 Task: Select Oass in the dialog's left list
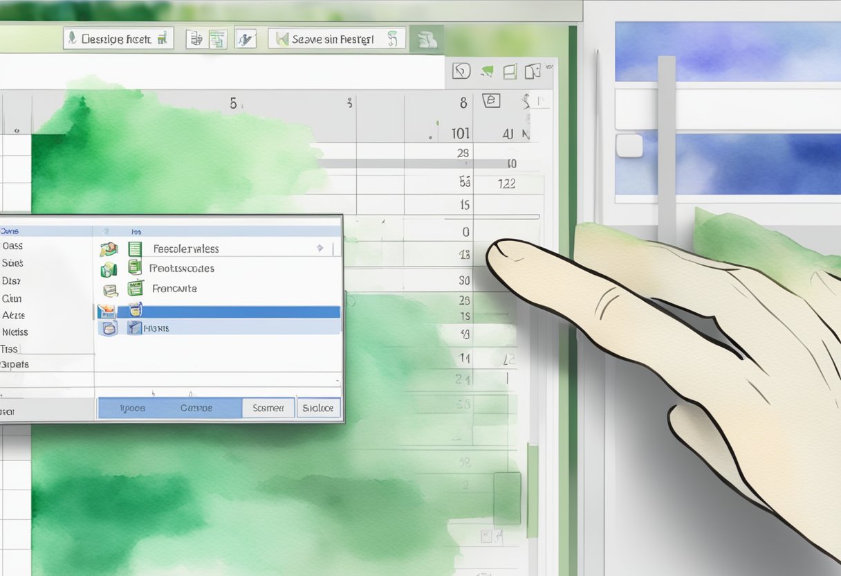tap(12, 246)
